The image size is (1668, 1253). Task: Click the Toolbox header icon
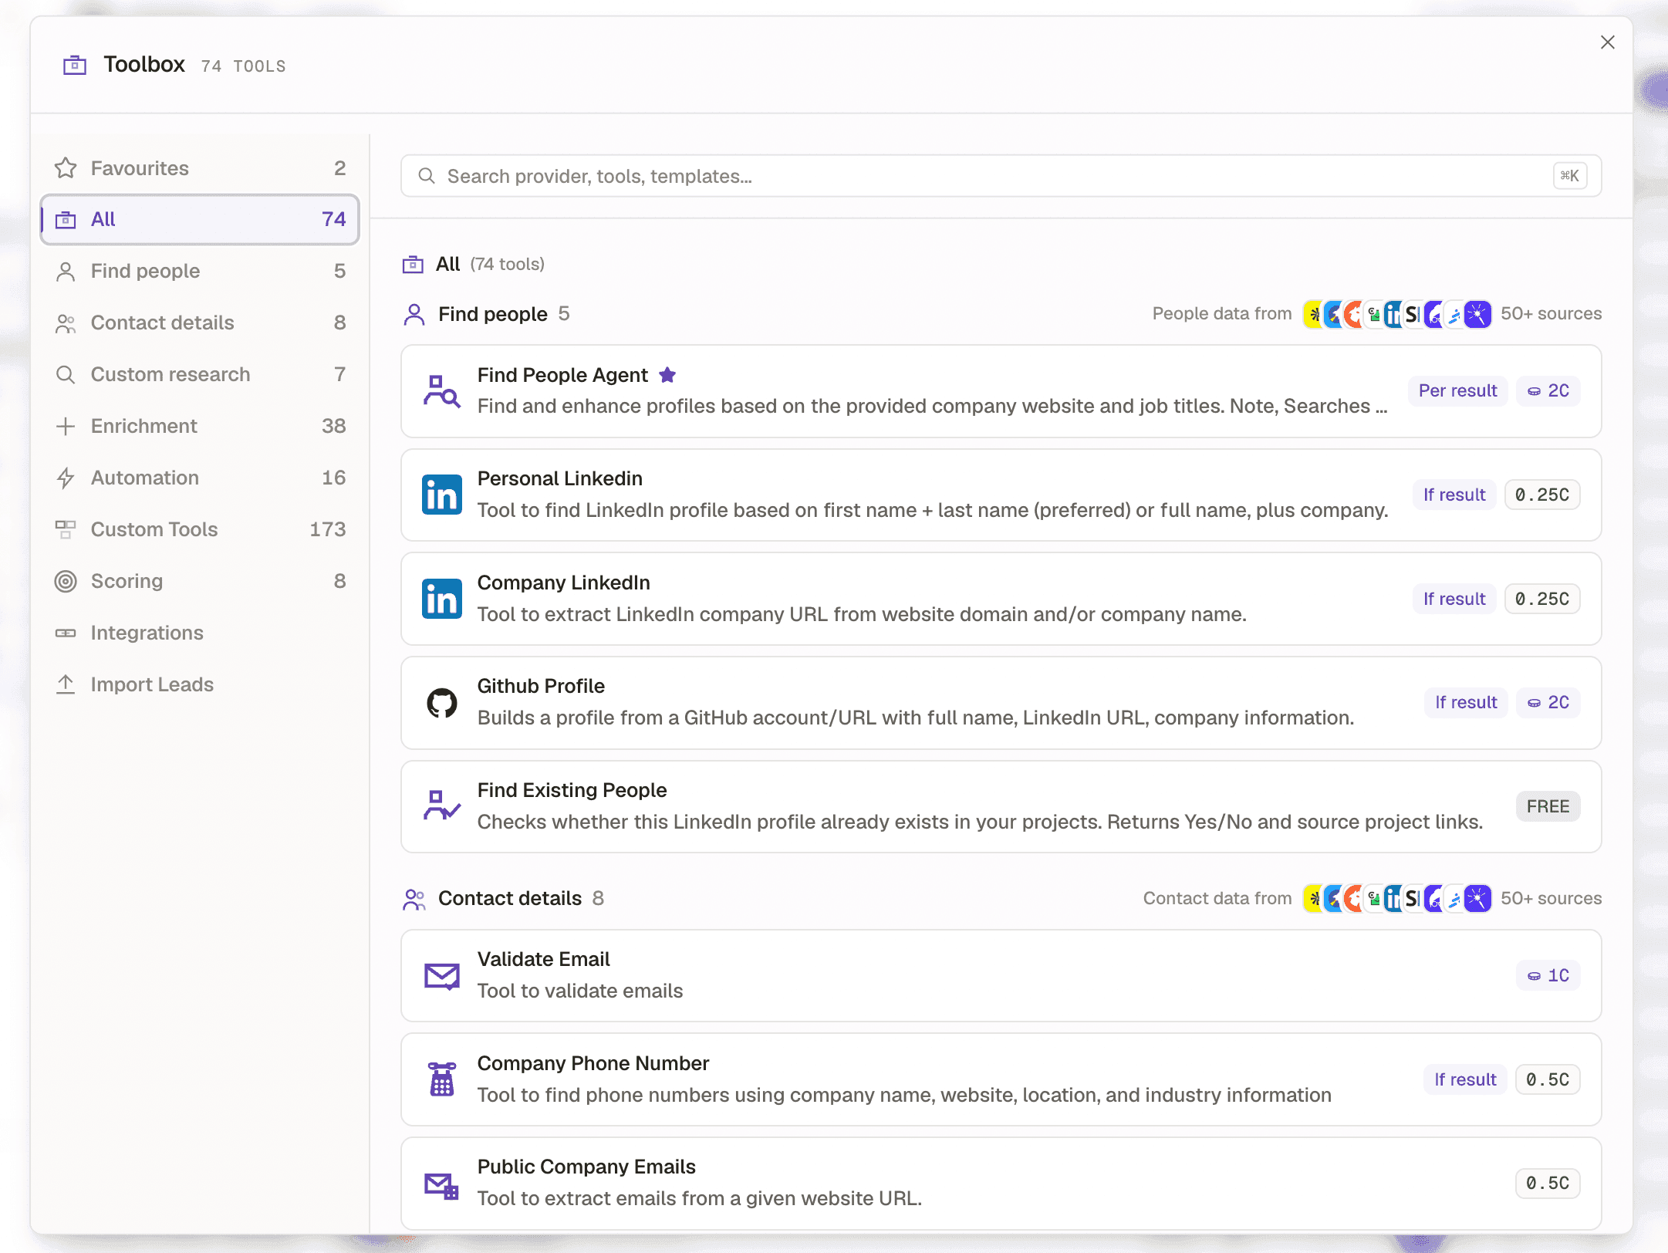[75, 66]
